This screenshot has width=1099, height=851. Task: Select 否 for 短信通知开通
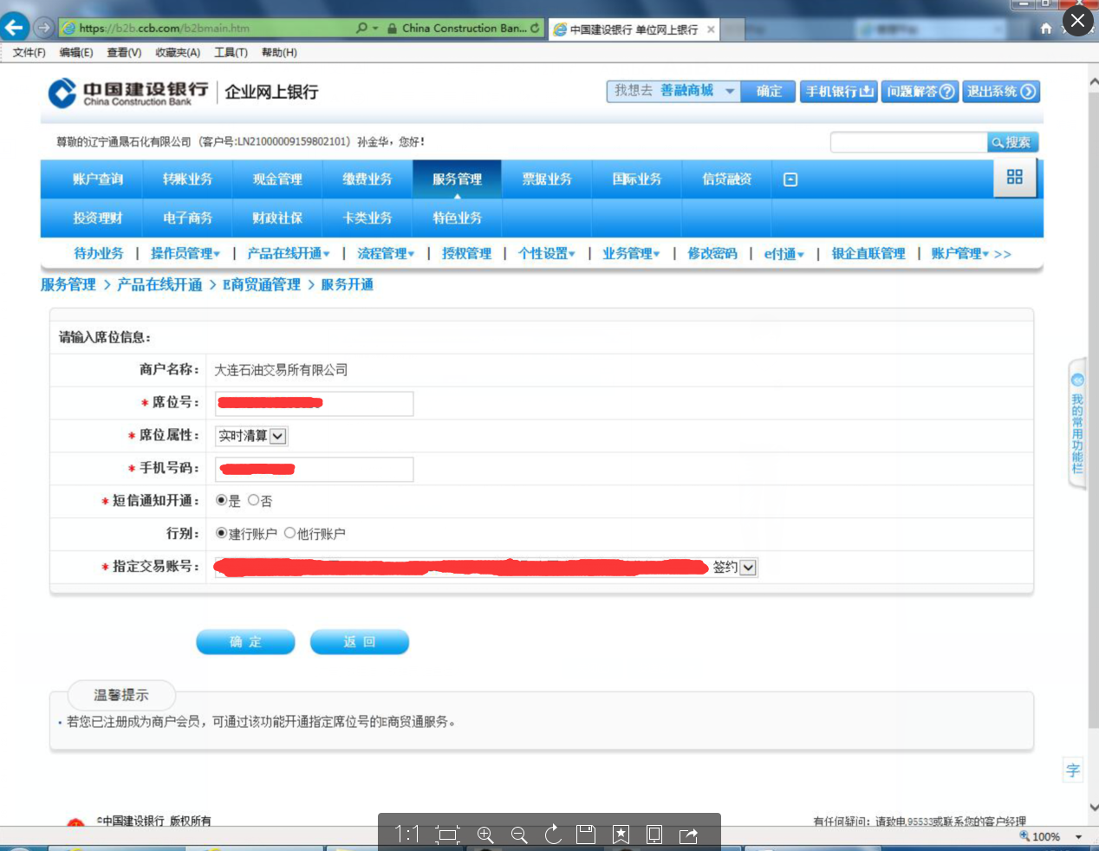254,500
